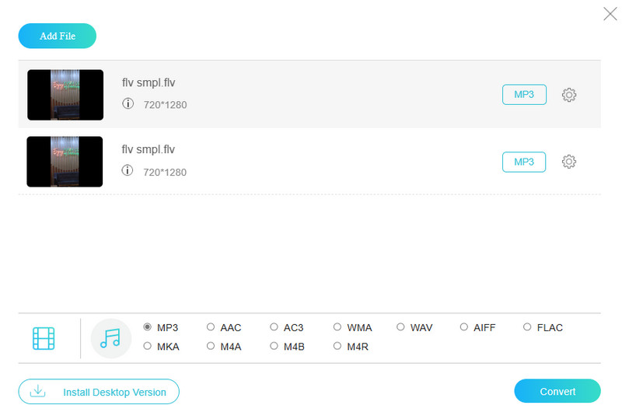The height and width of the screenshot is (412, 622).
Task: Click thumbnail of first flv video
Action: (x=65, y=95)
